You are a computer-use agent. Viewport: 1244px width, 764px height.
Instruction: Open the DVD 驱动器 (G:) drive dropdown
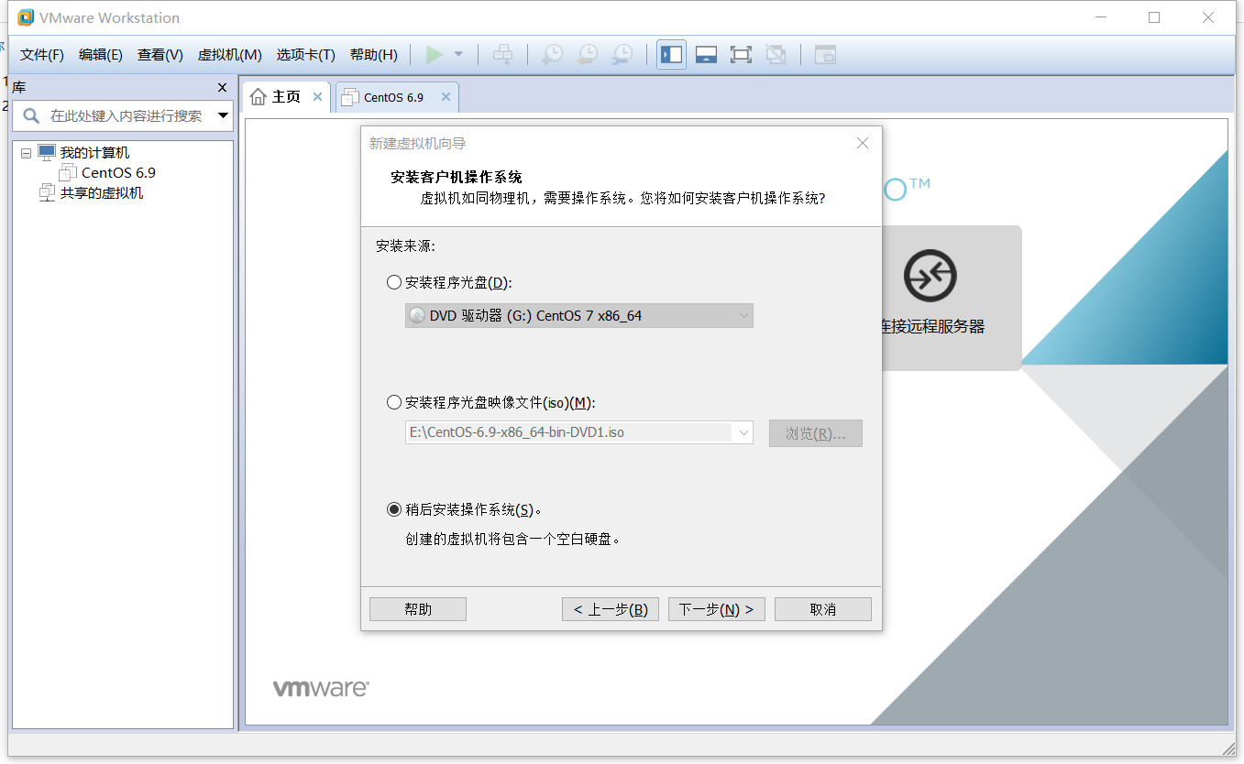click(x=579, y=315)
